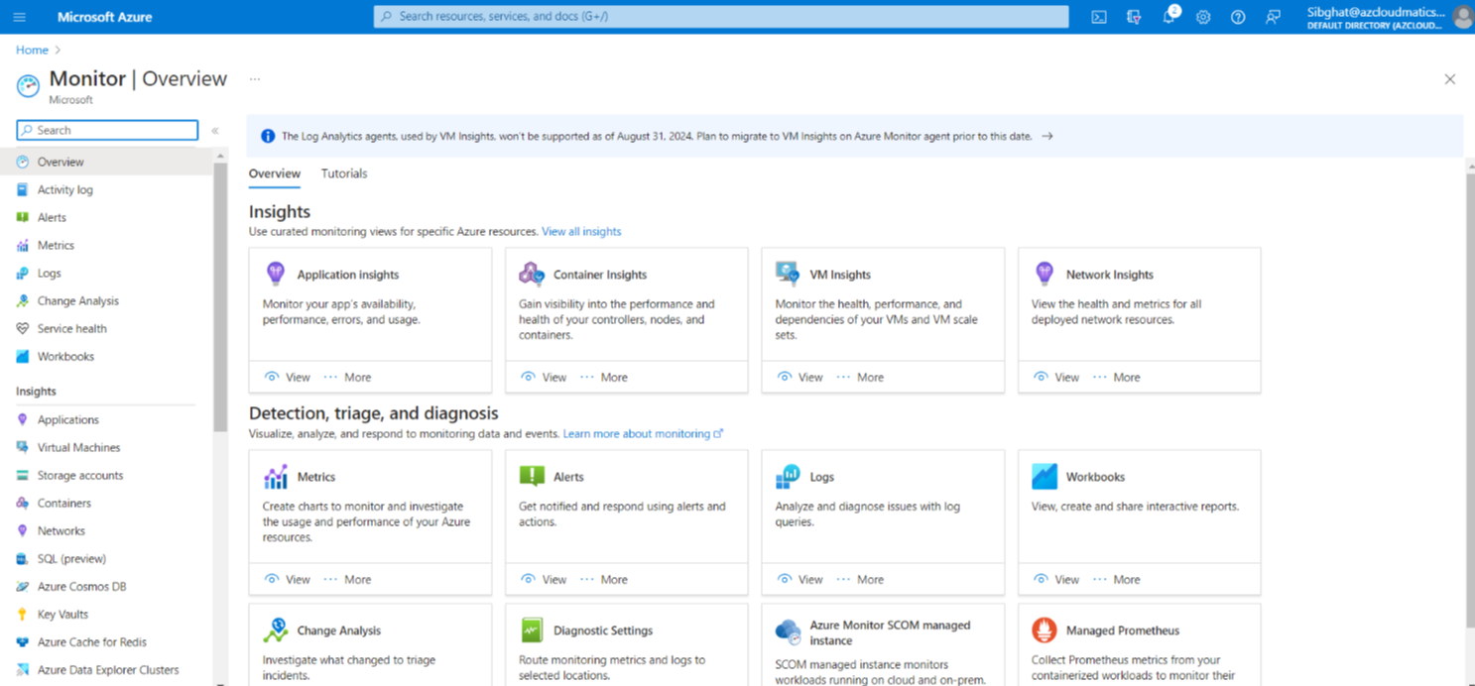This screenshot has width=1475, height=686.
Task: Open the notifications bell
Action: click(1168, 16)
